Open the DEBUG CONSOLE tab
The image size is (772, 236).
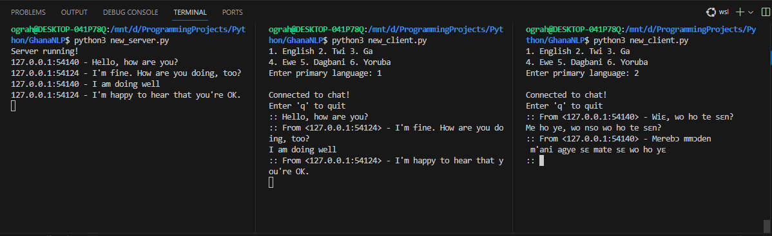130,12
